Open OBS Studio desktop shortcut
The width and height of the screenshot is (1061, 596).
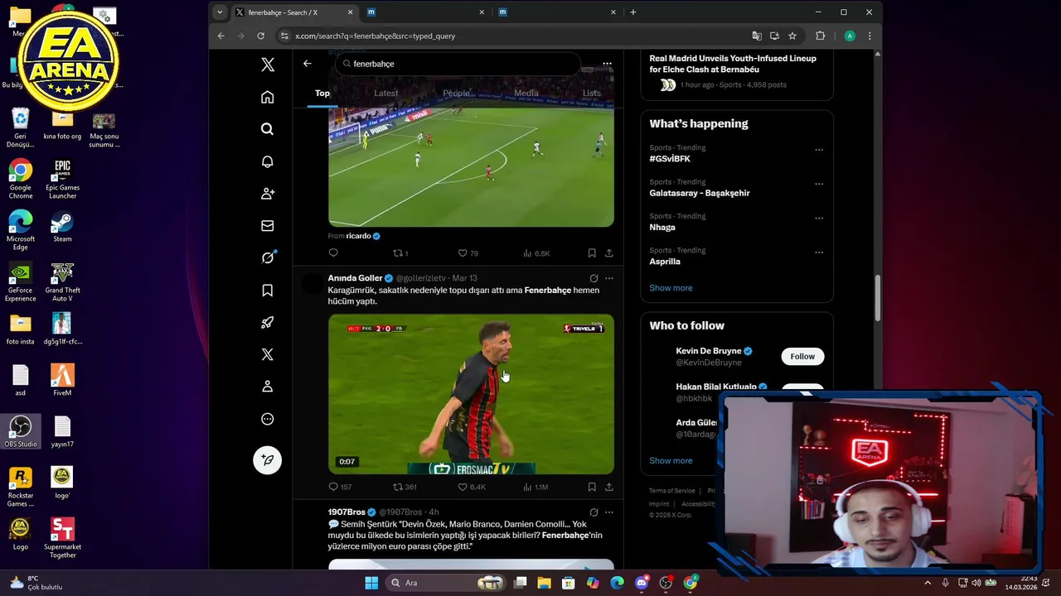coord(21,431)
